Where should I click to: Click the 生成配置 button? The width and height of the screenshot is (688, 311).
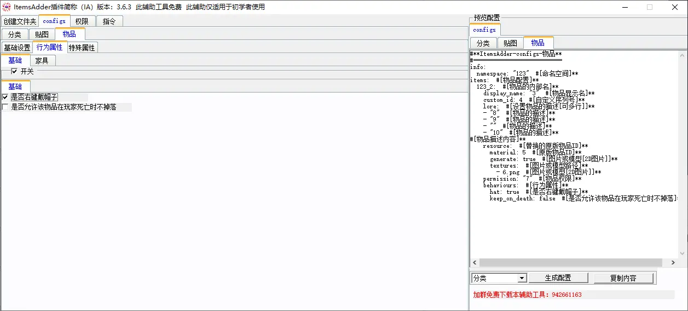(558, 278)
